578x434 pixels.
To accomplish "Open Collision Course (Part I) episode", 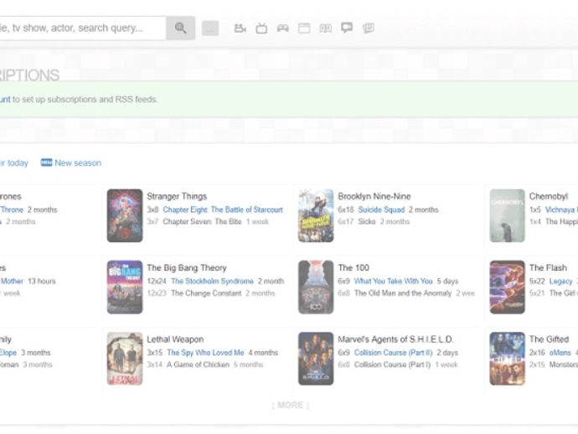I will pyautogui.click(x=392, y=364).
